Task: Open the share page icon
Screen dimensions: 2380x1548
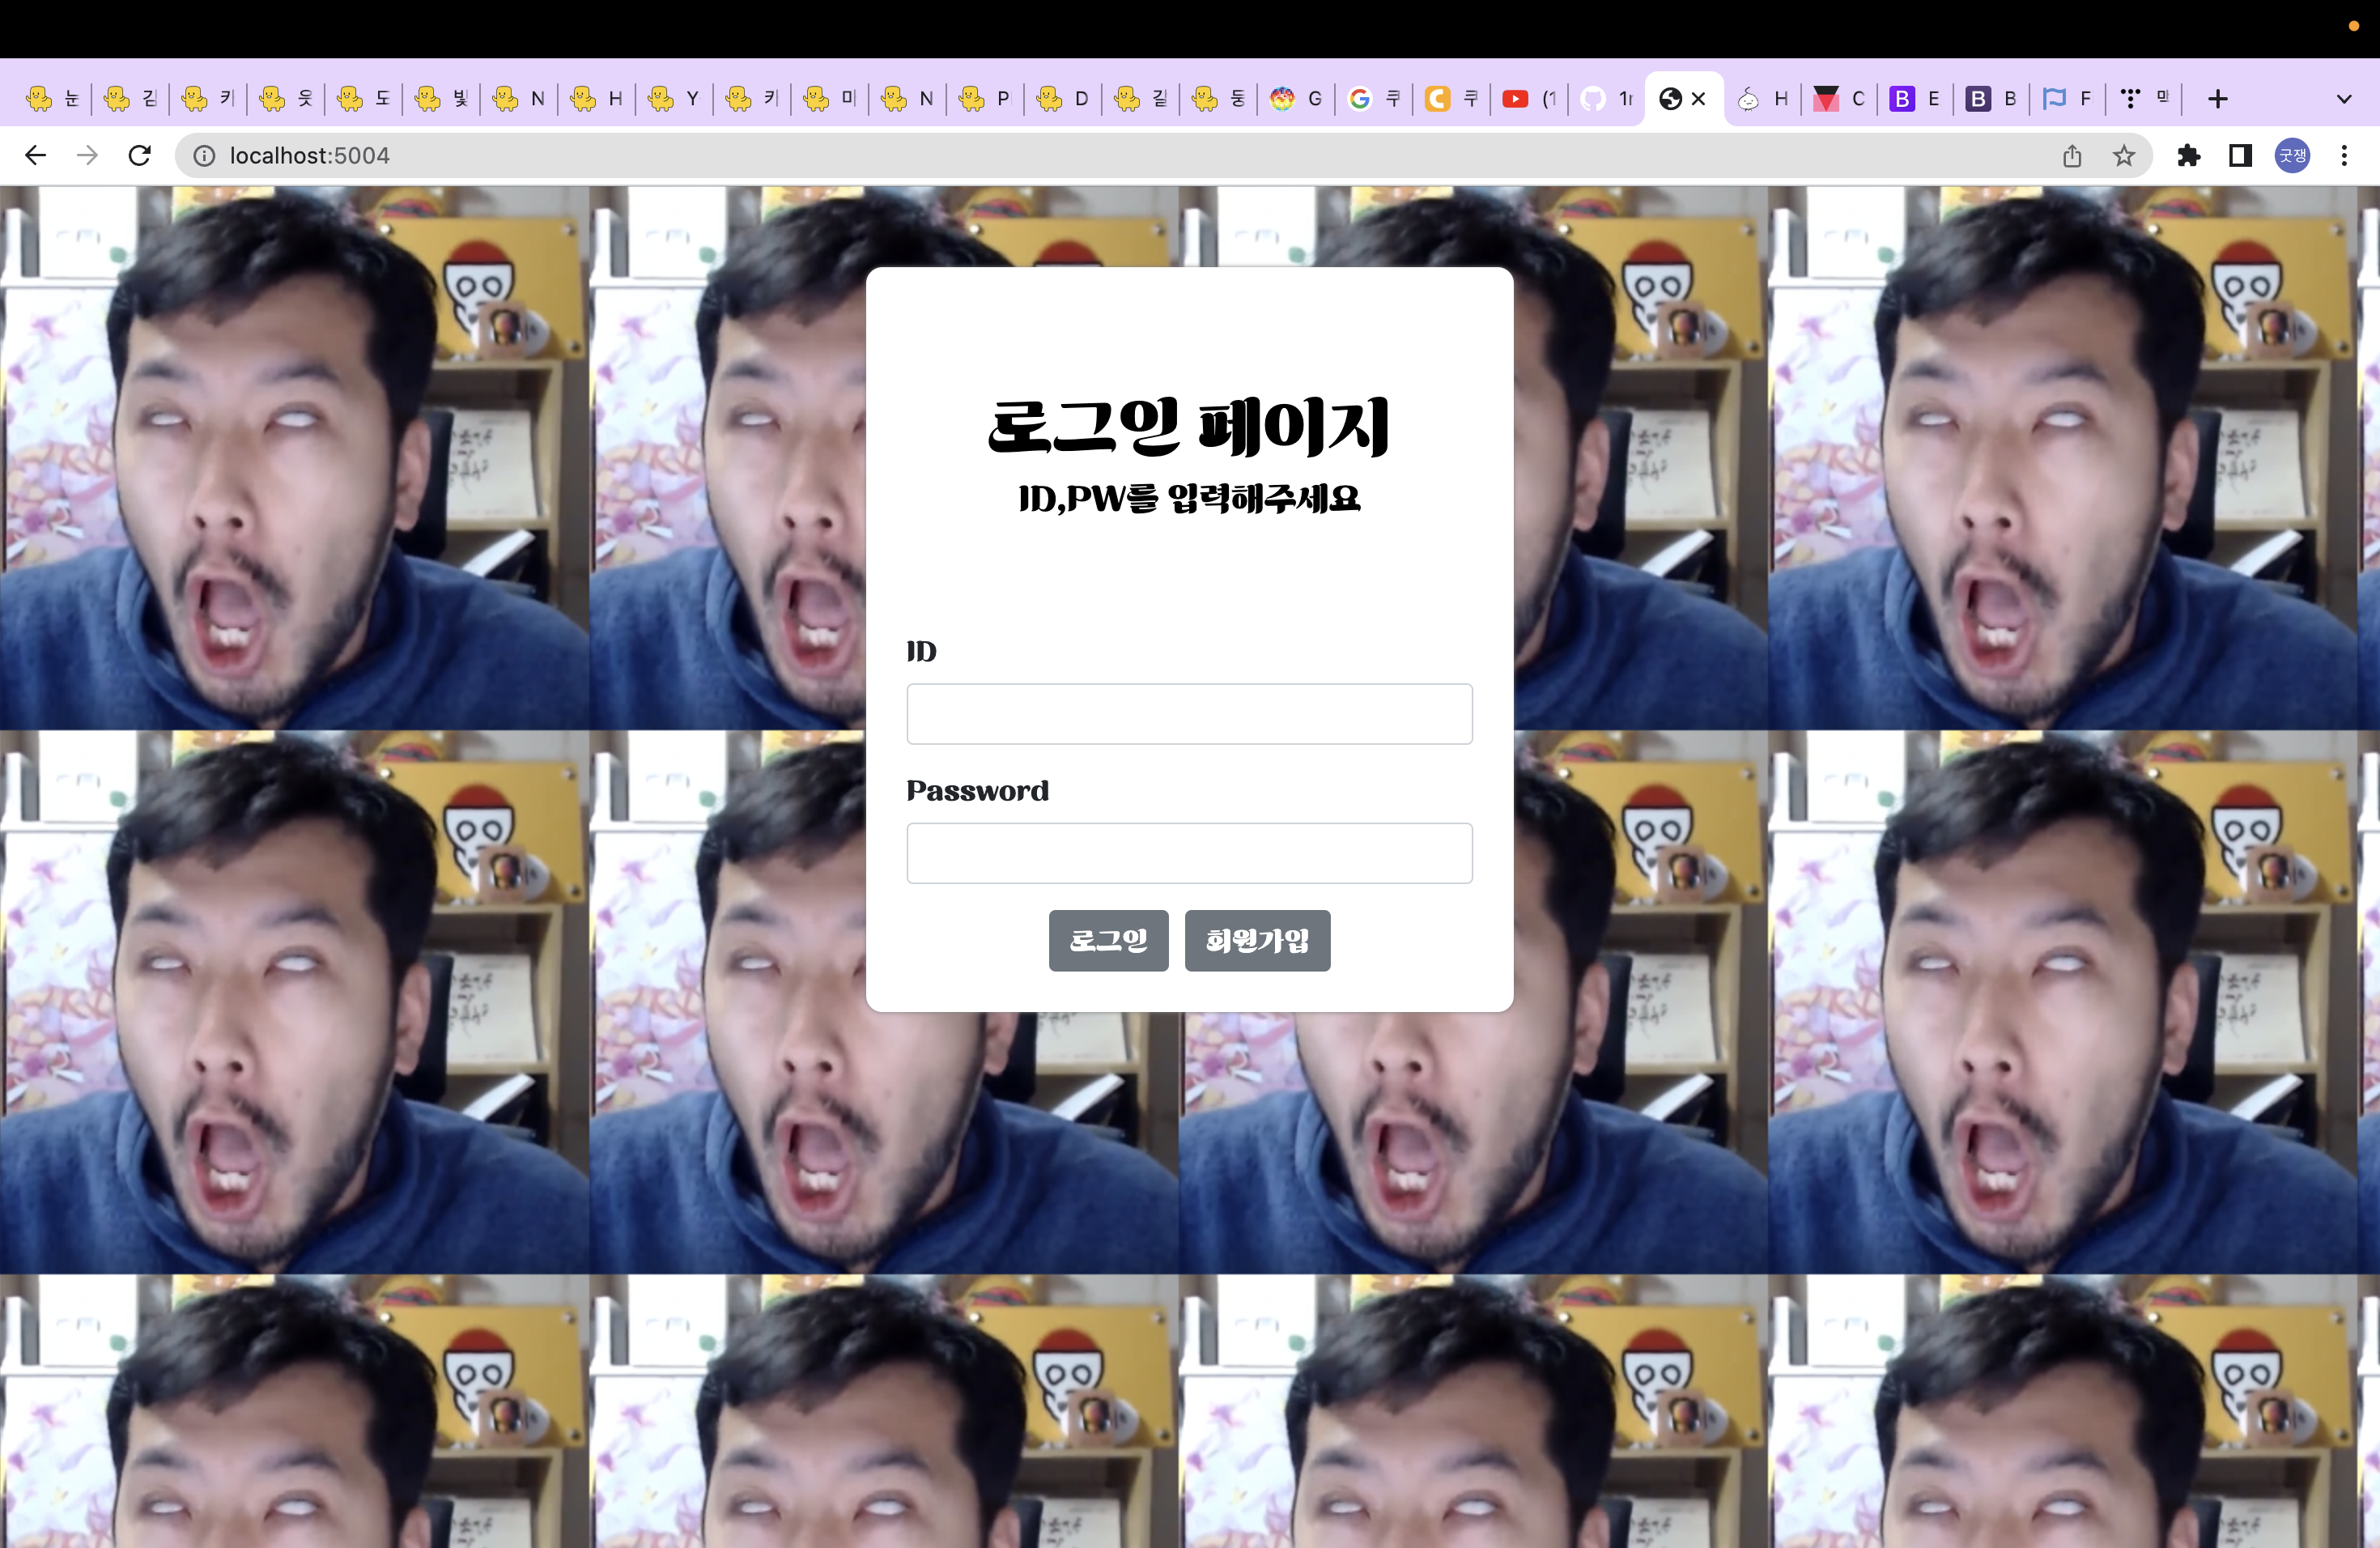Action: [x=2072, y=155]
